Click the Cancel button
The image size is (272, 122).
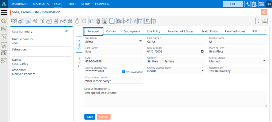pos(104,117)
